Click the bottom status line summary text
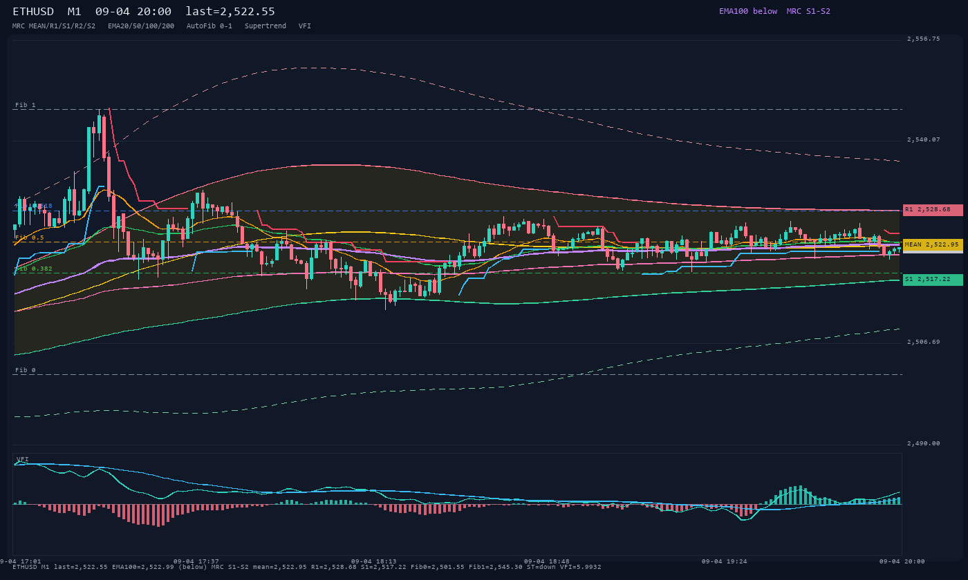The width and height of the screenshot is (968, 580). [x=307, y=567]
